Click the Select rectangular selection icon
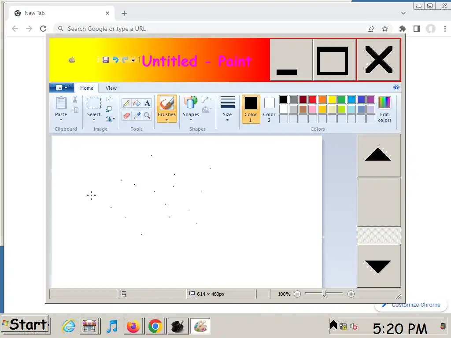This screenshot has height=338, width=451. coord(94,103)
